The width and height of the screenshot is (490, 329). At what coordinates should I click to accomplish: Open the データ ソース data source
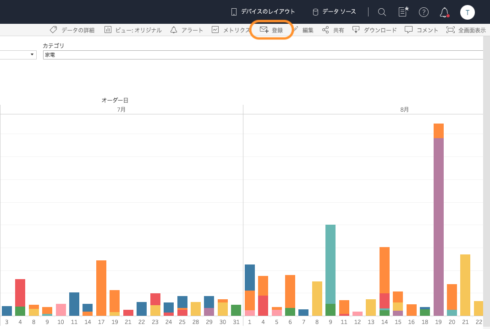click(334, 12)
